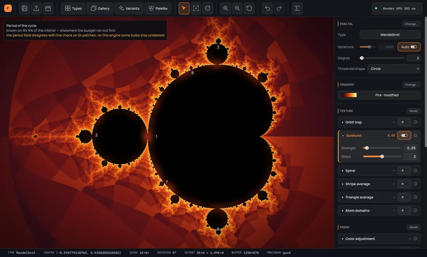
Task: Enable the Spiral texture toggle
Action: (404, 170)
